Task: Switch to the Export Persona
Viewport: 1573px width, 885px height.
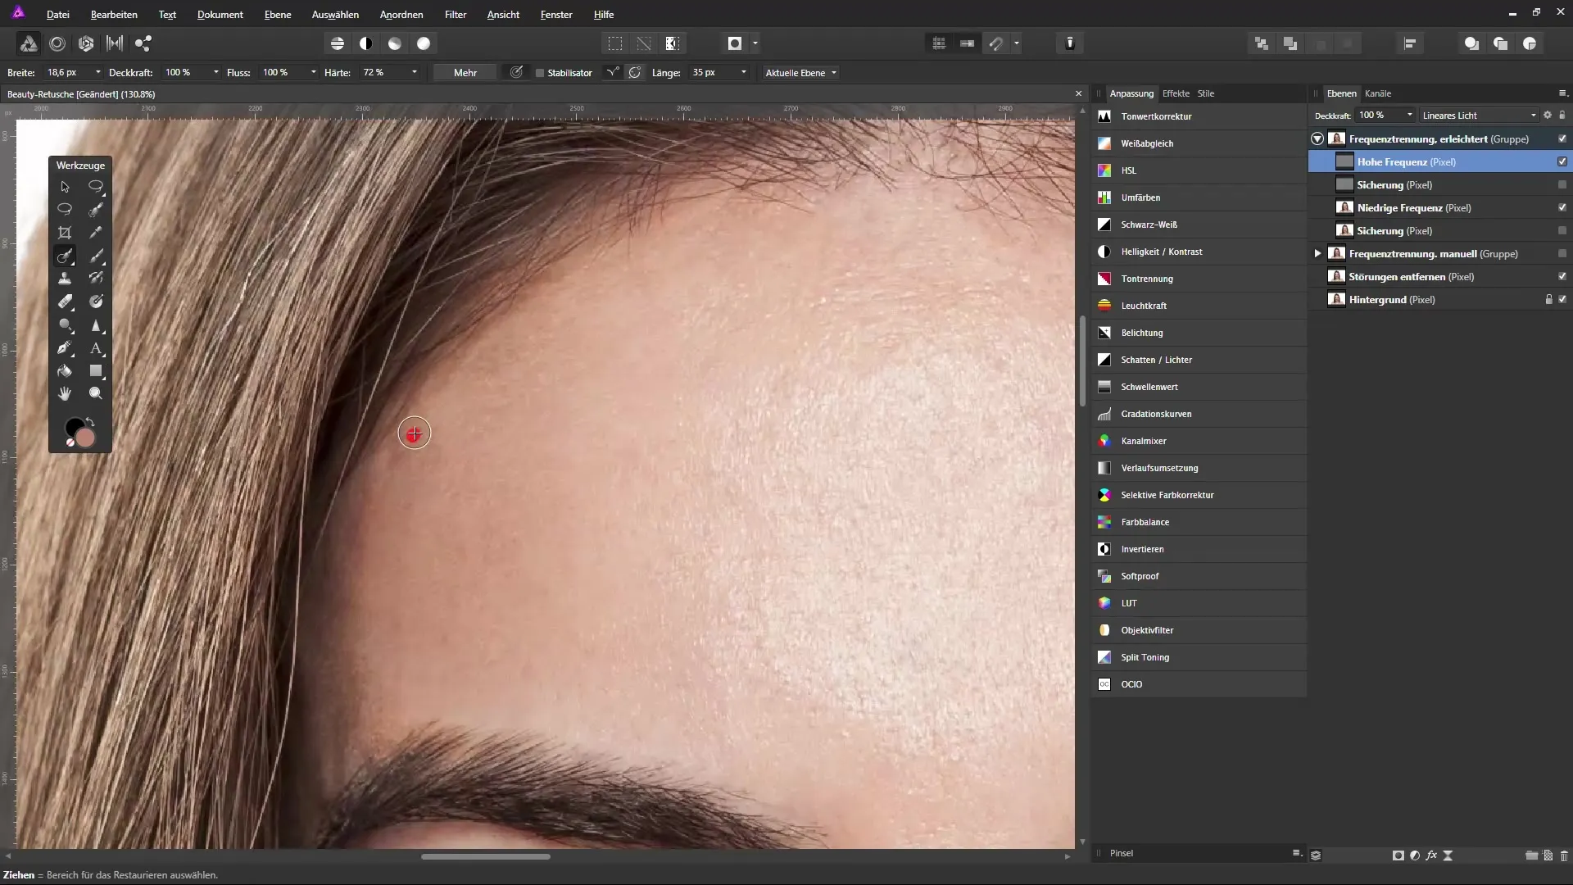Action: pos(143,43)
